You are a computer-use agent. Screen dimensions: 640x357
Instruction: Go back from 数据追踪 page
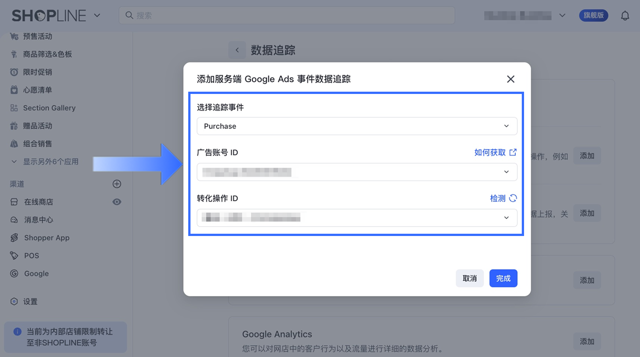[237, 50]
